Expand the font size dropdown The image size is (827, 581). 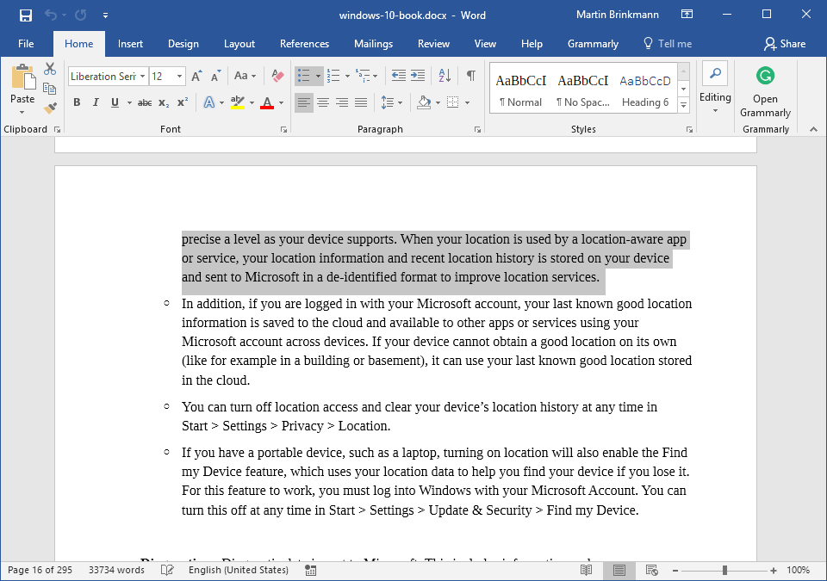click(x=179, y=77)
